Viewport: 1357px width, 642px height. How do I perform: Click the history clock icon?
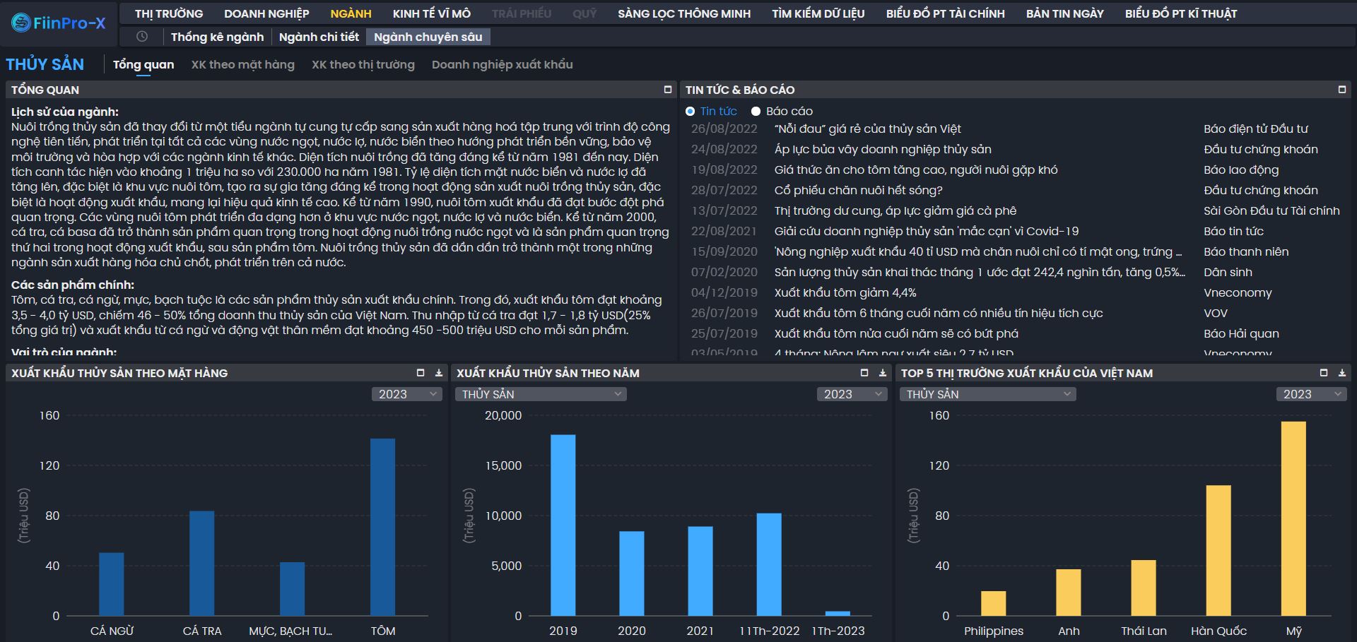click(x=142, y=37)
